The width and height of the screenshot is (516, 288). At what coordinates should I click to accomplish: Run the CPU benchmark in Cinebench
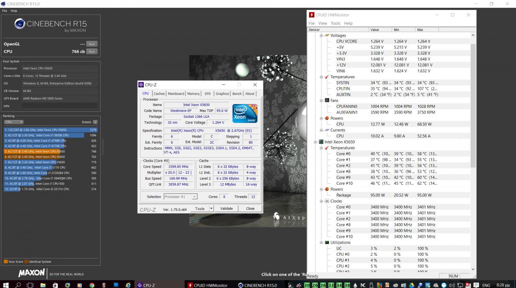click(x=92, y=52)
